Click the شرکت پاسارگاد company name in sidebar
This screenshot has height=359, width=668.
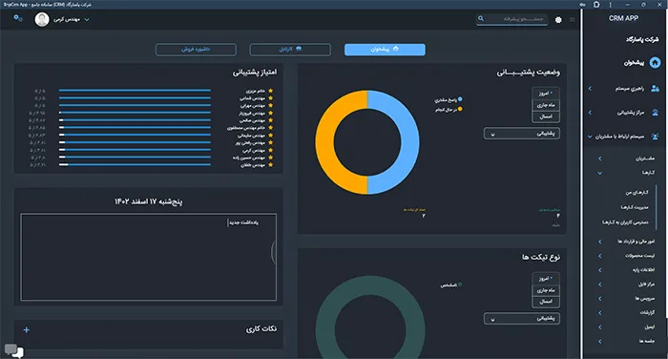(x=642, y=40)
